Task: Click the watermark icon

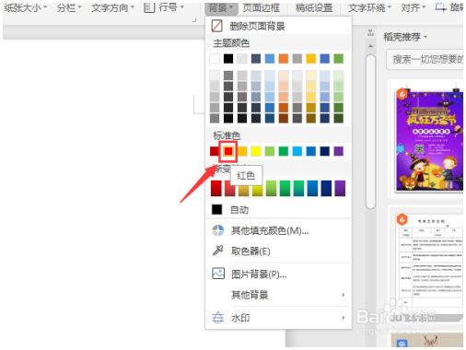Action: tap(218, 318)
